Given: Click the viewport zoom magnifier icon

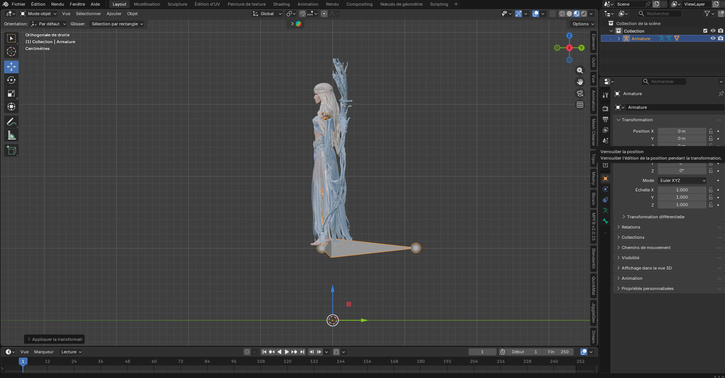Looking at the screenshot, I should (x=580, y=71).
